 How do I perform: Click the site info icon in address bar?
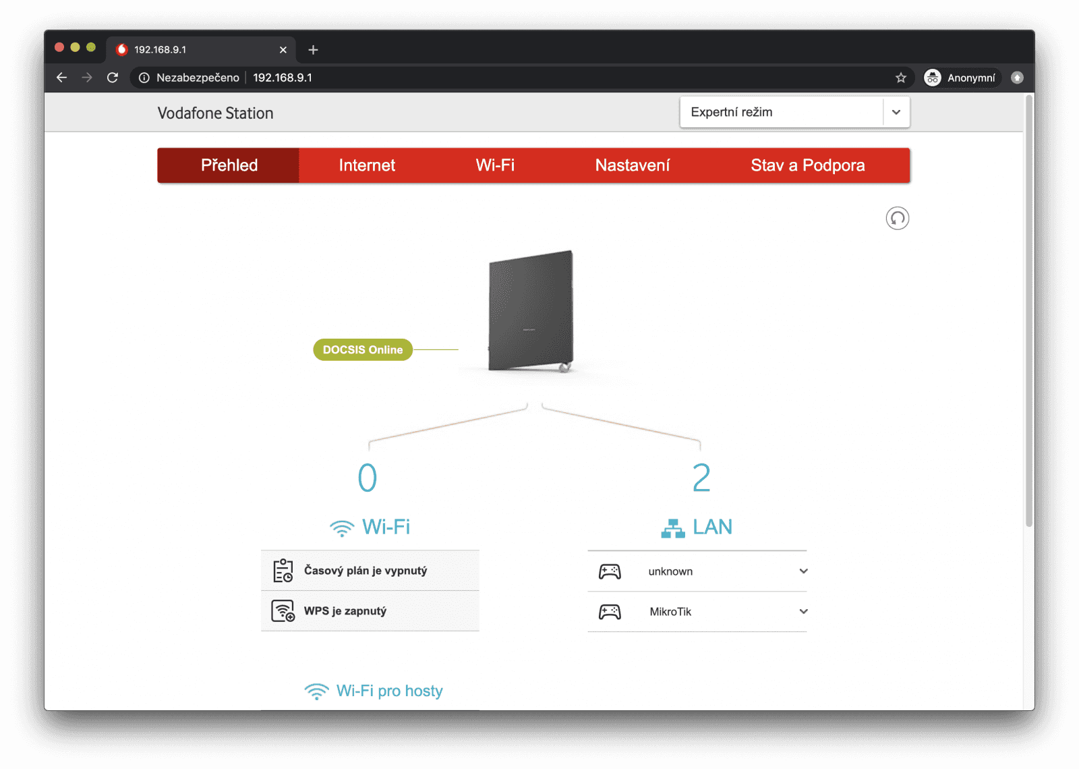pos(144,78)
